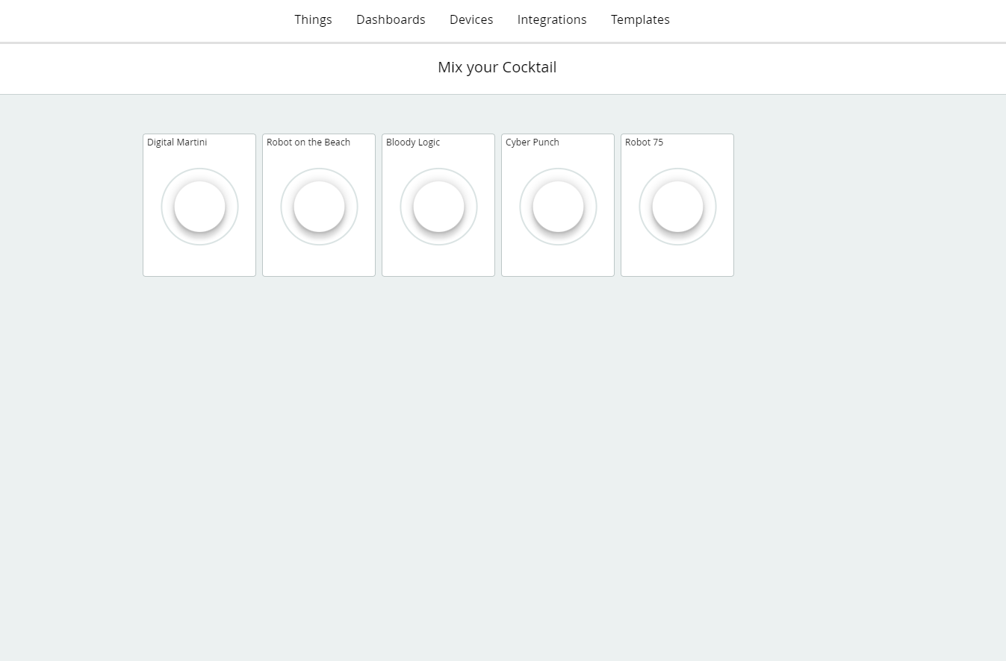This screenshot has width=1006, height=661.
Task: Go to the Dashboards section
Action: pyautogui.click(x=391, y=20)
